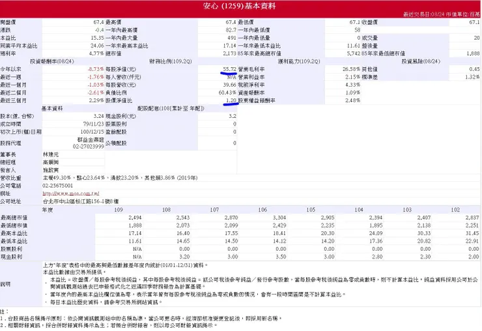
Task: Click the '最近交易日:08/24' note in the header
Action: click(x=423, y=14)
